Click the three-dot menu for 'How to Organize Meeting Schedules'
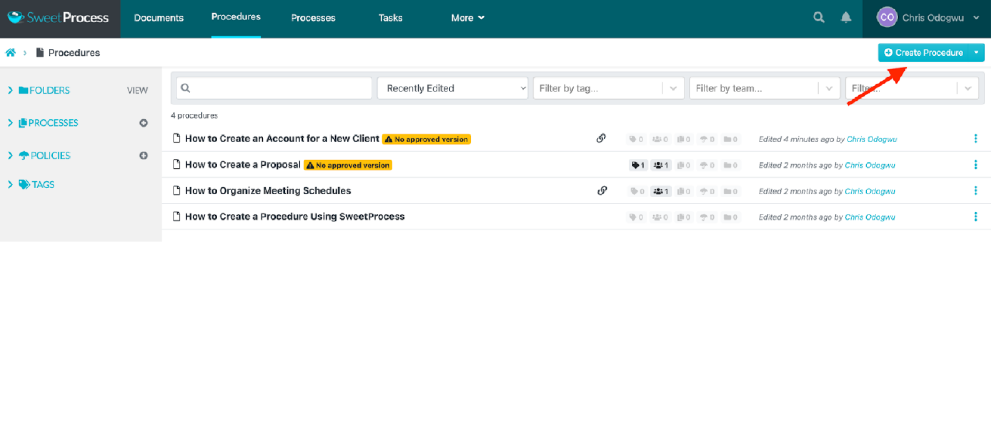 point(976,190)
